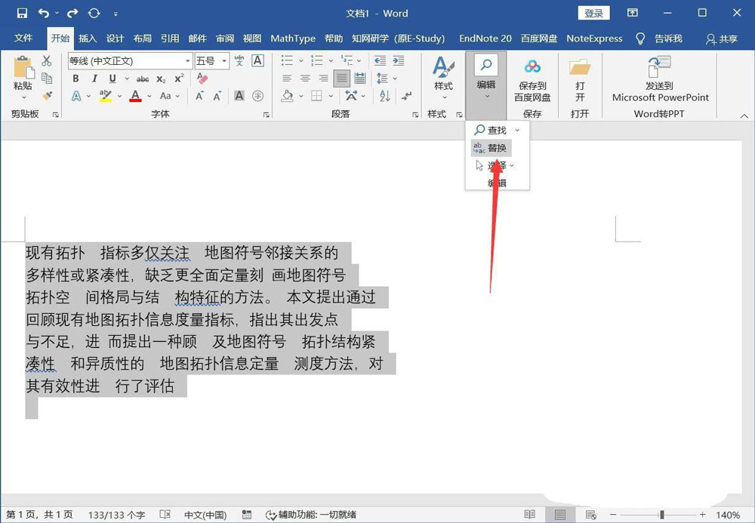Open the Find (查找) tool
The image size is (755, 523).
point(493,130)
